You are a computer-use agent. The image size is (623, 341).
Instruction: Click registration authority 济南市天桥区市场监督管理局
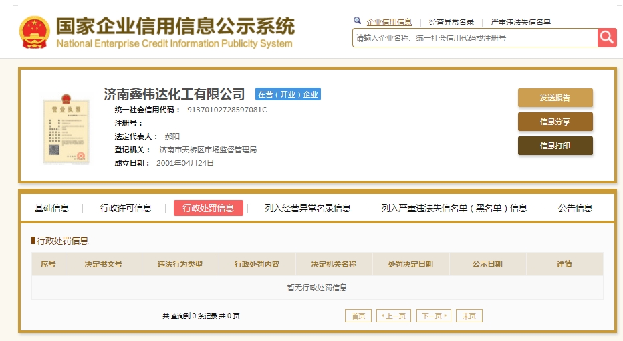[208, 150]
